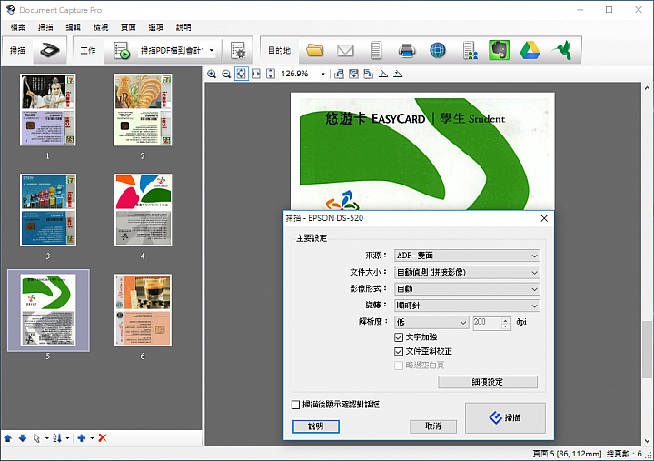Move page down blue arrow
Image resolution: width=654 pixels, height=461 pixels.
coord(23,438)
